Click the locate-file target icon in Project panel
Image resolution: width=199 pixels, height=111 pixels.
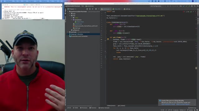(87, 9)
